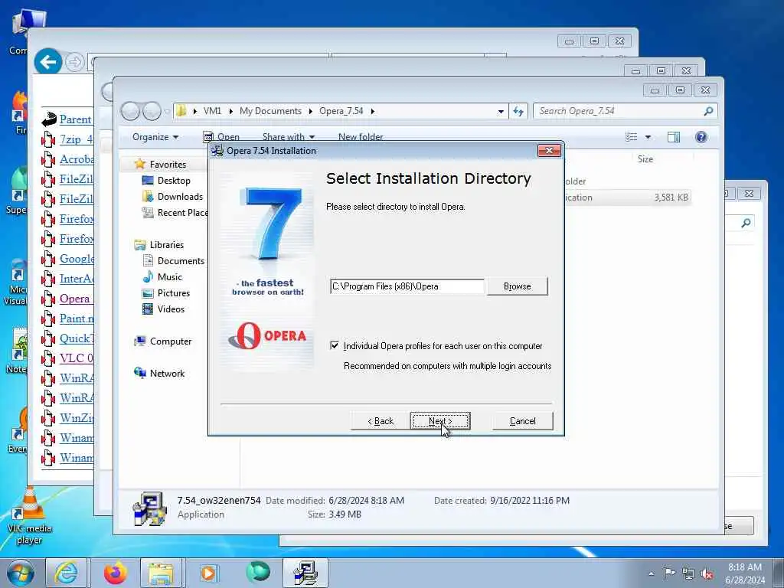Open Music library
The width and height of the screenshot is (784, 588).
[x=169, y=276]
